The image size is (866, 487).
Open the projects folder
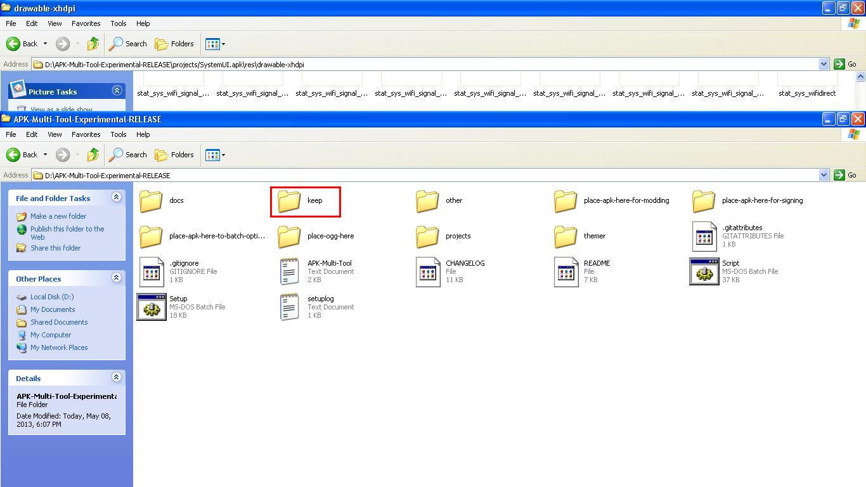point(443,236)
